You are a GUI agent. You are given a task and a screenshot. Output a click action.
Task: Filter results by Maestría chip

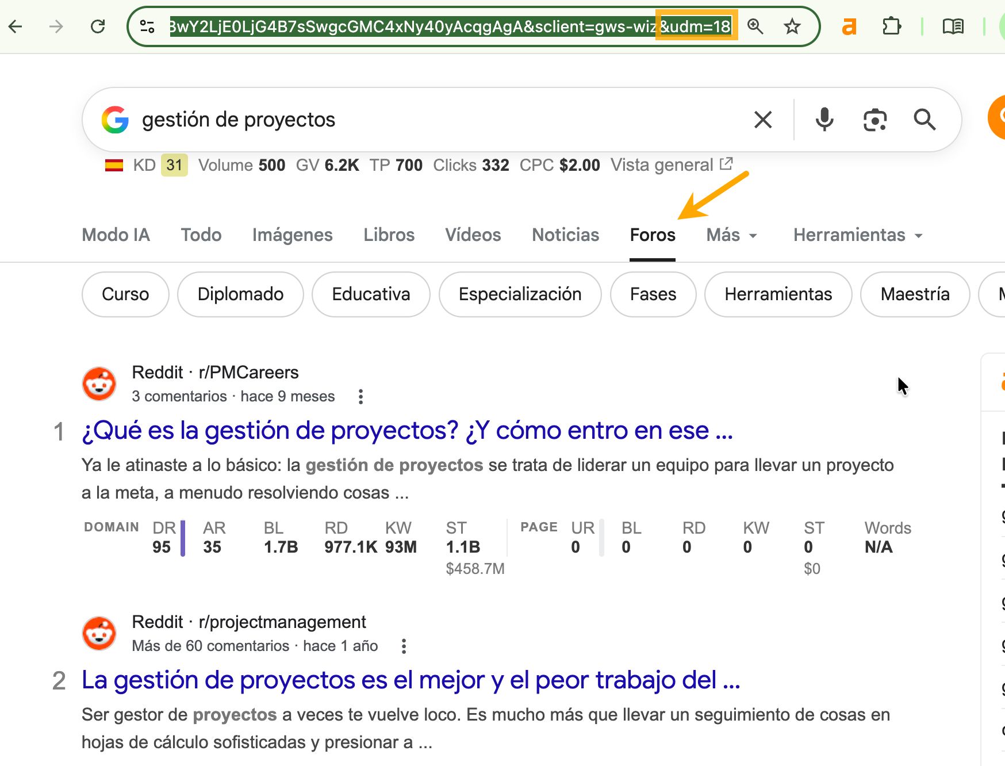point(915,294)
